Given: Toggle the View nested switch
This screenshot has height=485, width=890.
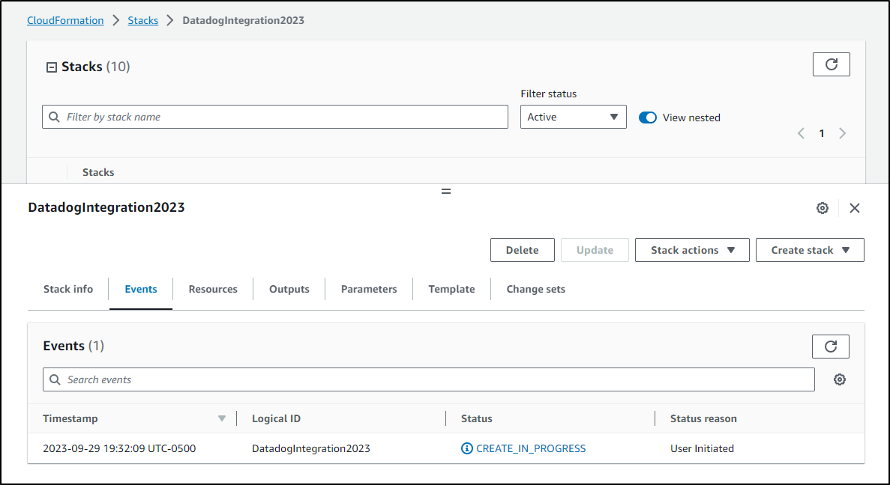Looking at the screenshot, I should [648, 118].
